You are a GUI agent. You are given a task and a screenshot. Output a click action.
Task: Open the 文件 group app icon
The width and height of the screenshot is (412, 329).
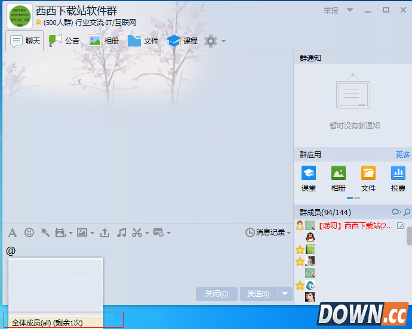(368, 173)
